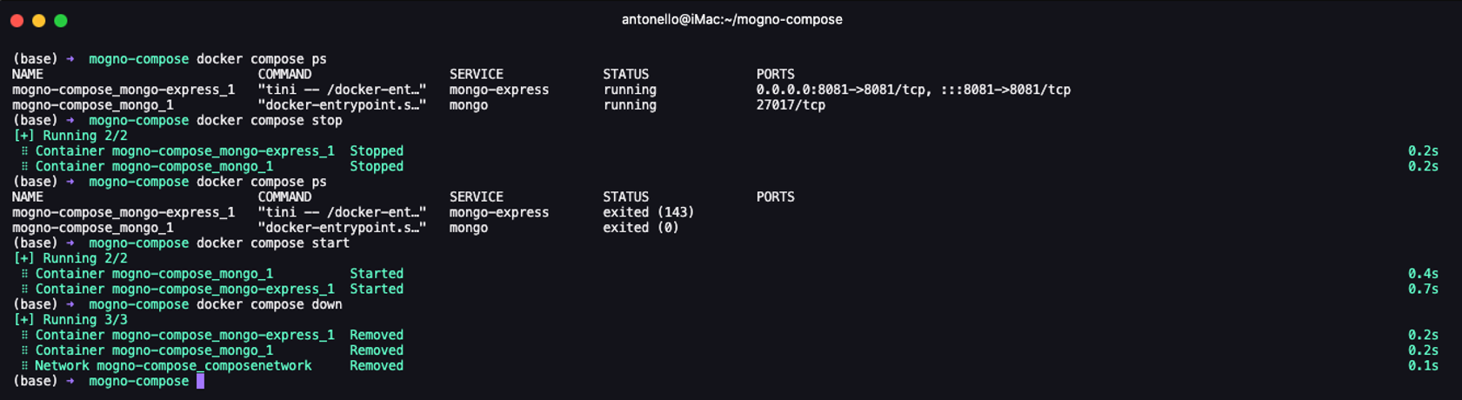Close the terminal window with the red button
The image size is (1462, 400).
[x=17, y=20]
